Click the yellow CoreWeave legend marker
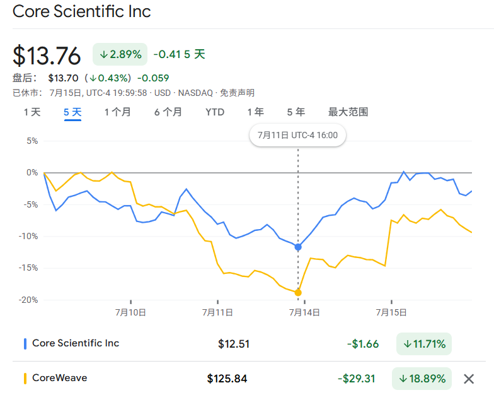The width and height of the screenshot is (494, 395). click(25, 379)
